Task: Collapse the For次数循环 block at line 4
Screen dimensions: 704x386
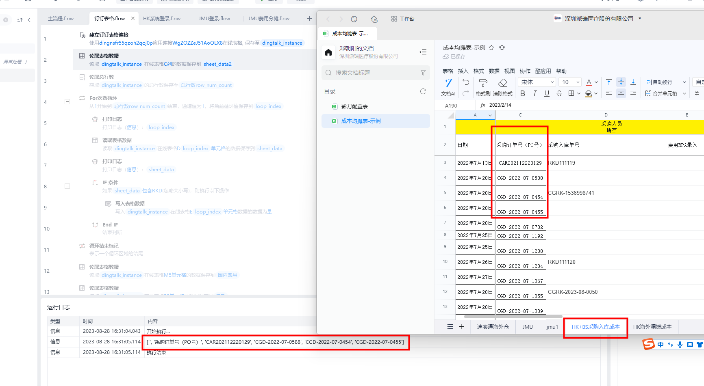Action: pyautogui.click(x=67, y=101)
